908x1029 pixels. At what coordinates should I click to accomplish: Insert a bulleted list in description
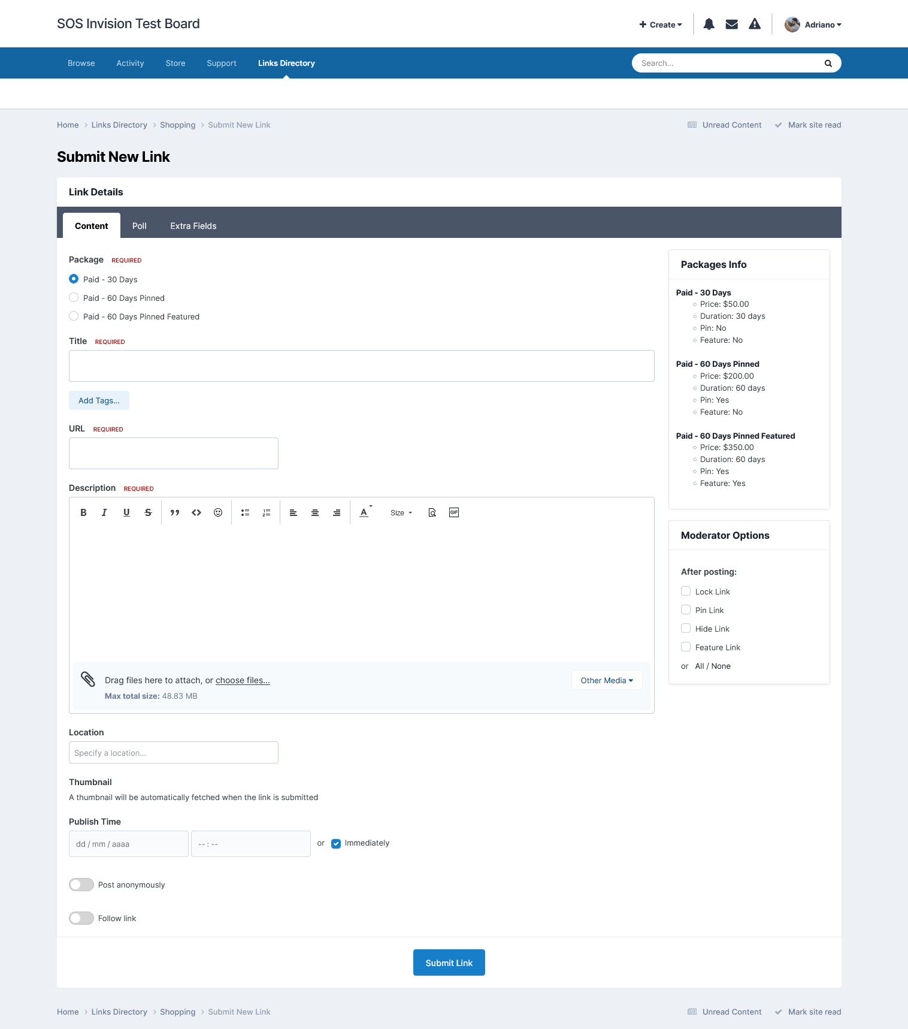click(x=245, y=512)
